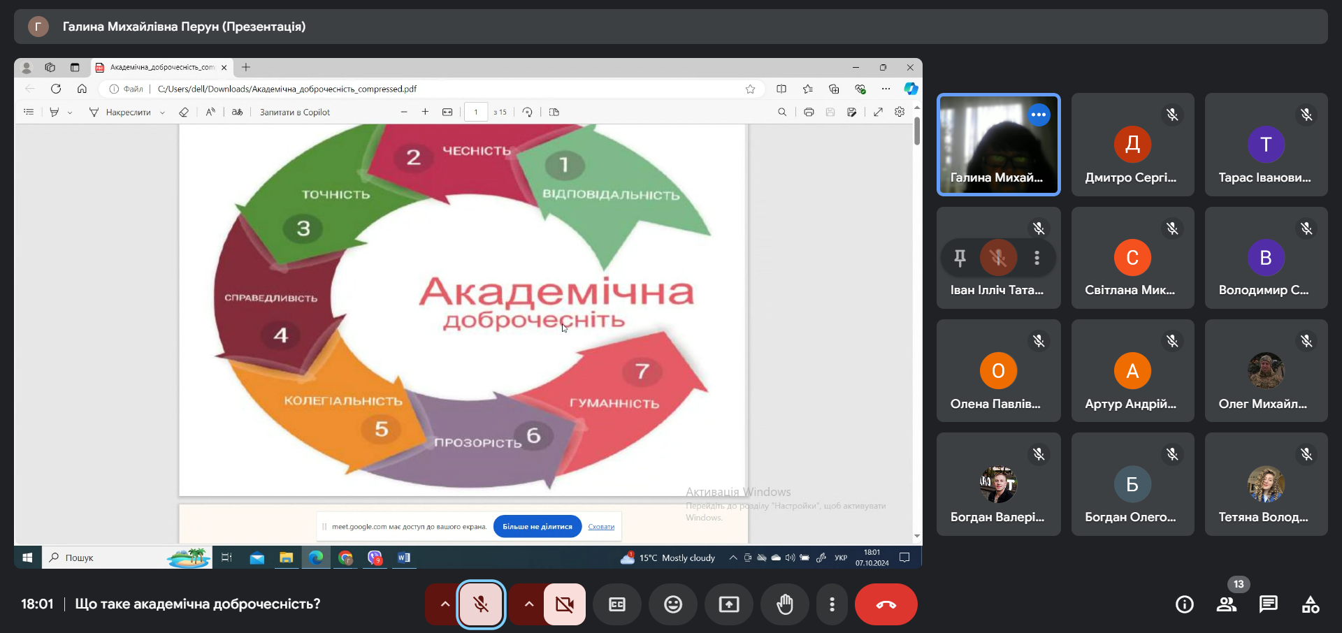Open Meet more options three-dot menu
Viewport: 1342px width, 633px height.
(x=832, y=604)
